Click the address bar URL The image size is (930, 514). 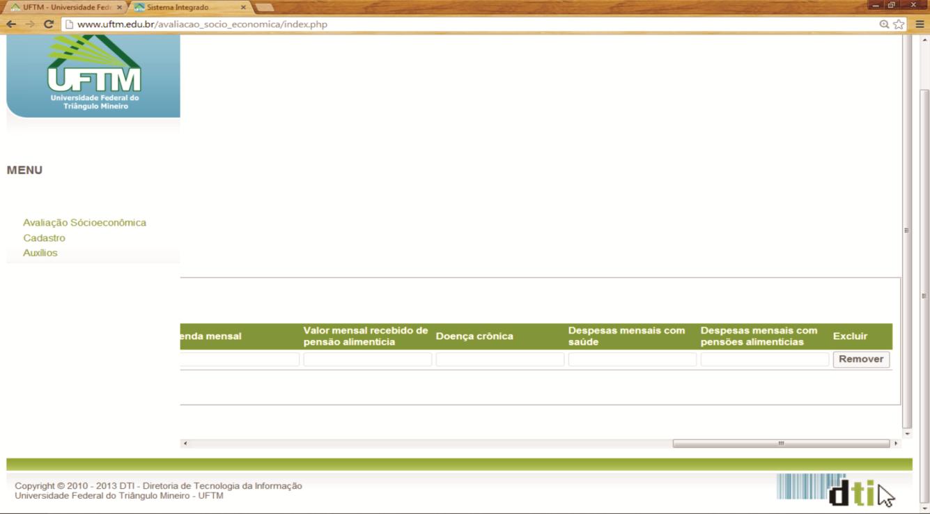(x=202, y=24)
